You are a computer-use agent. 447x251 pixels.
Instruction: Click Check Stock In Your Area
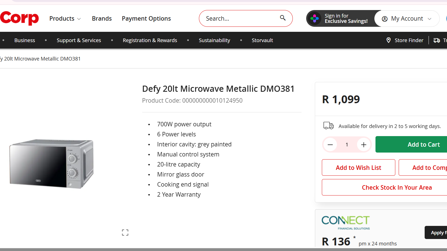pyautogui.click(x=397, y=187)
